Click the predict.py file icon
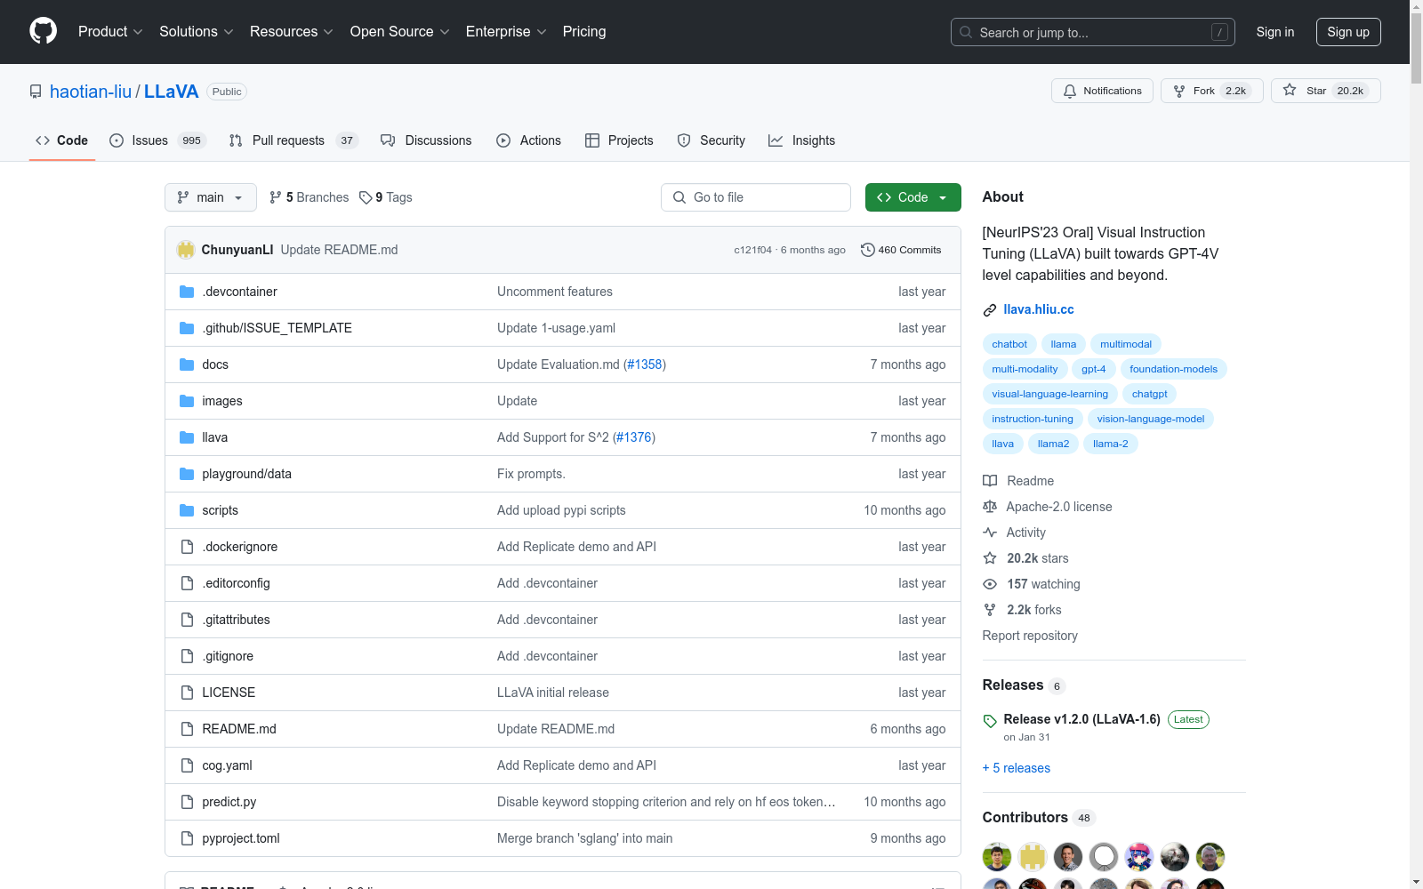This screenshot has height=889, width=1423. (x=187, y=802)
